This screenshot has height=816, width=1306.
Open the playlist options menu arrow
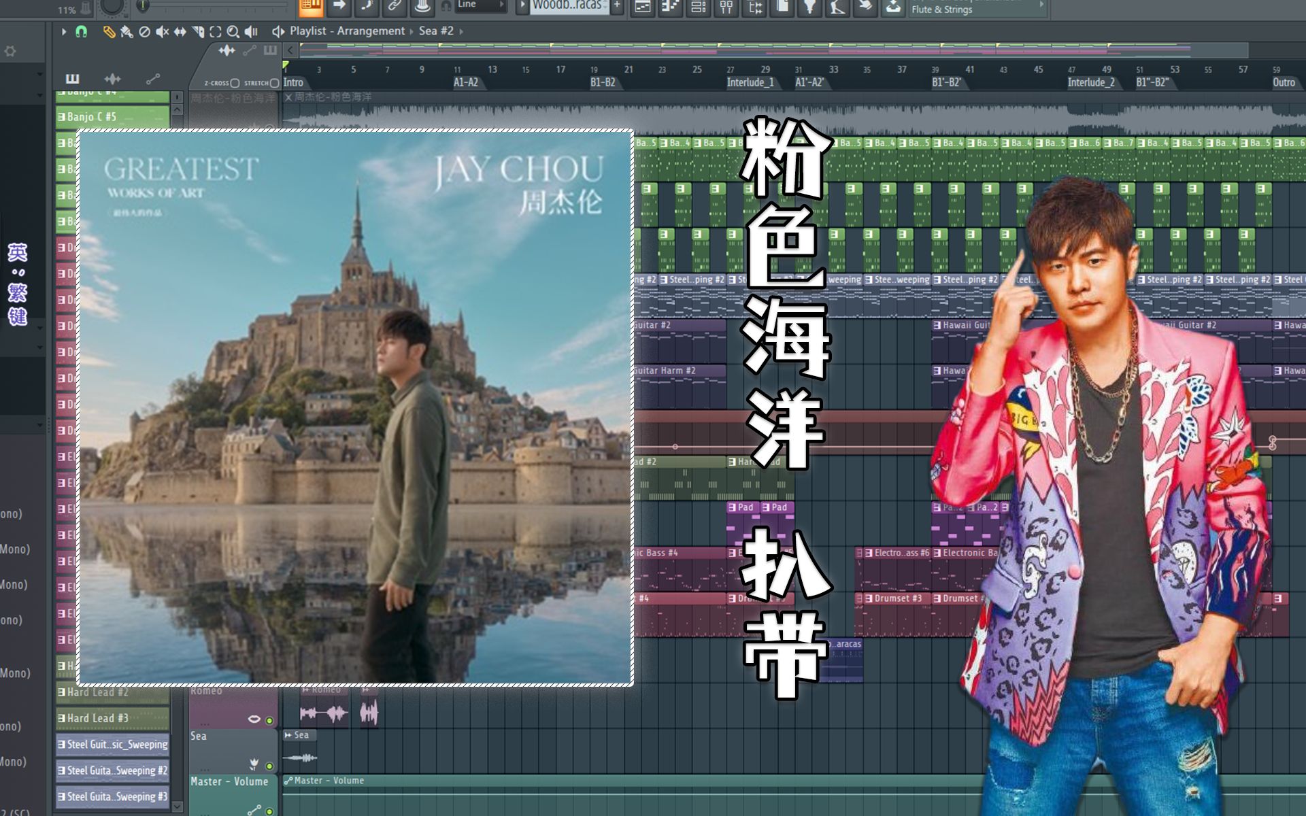pos(63,31)
